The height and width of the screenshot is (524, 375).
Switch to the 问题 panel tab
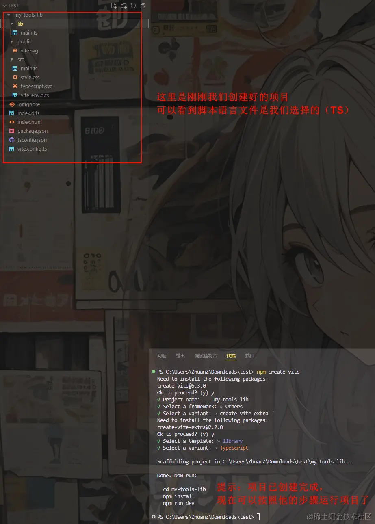click(x=162, y=356)
